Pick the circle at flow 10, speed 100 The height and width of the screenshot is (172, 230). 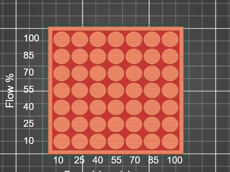click(170, 141)
